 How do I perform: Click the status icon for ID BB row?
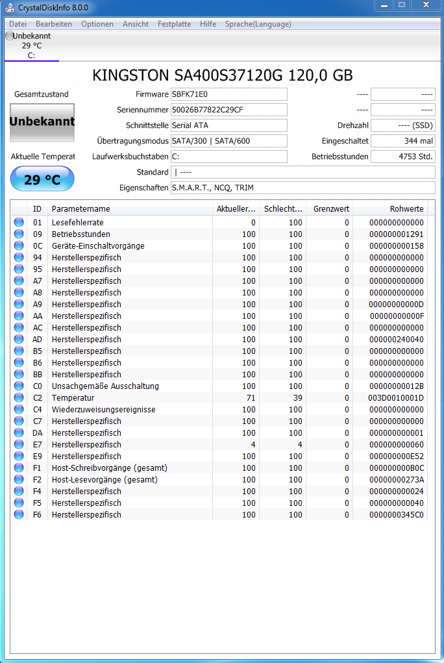click(19, 374)
